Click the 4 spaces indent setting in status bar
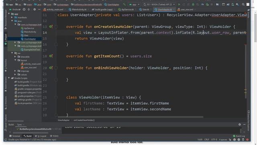257x145 pixels. [223, 140]
